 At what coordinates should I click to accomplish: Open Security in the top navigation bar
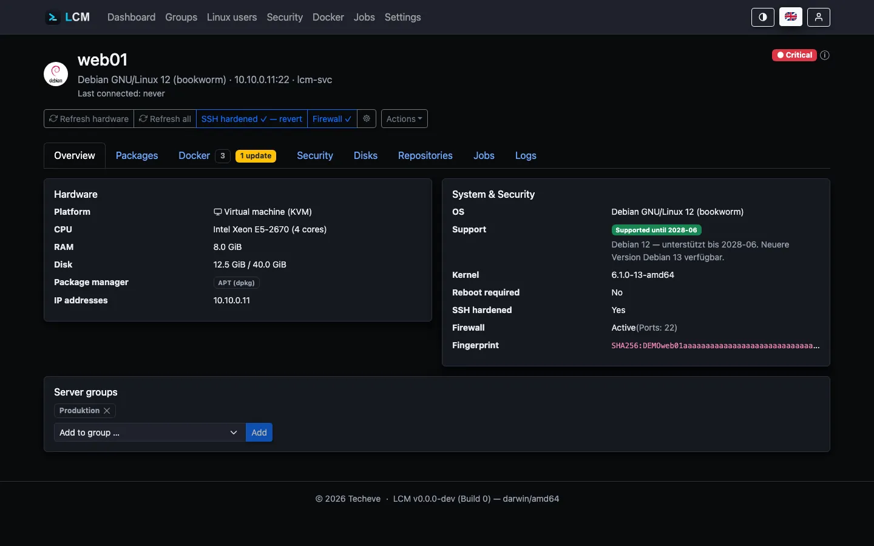tap(285, 17)
